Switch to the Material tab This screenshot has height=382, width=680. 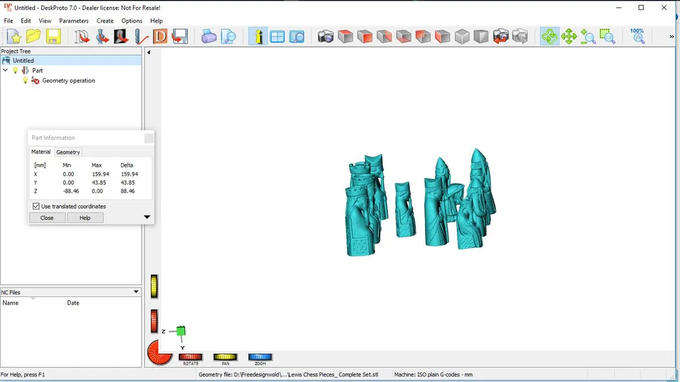[x=41, y=152]
